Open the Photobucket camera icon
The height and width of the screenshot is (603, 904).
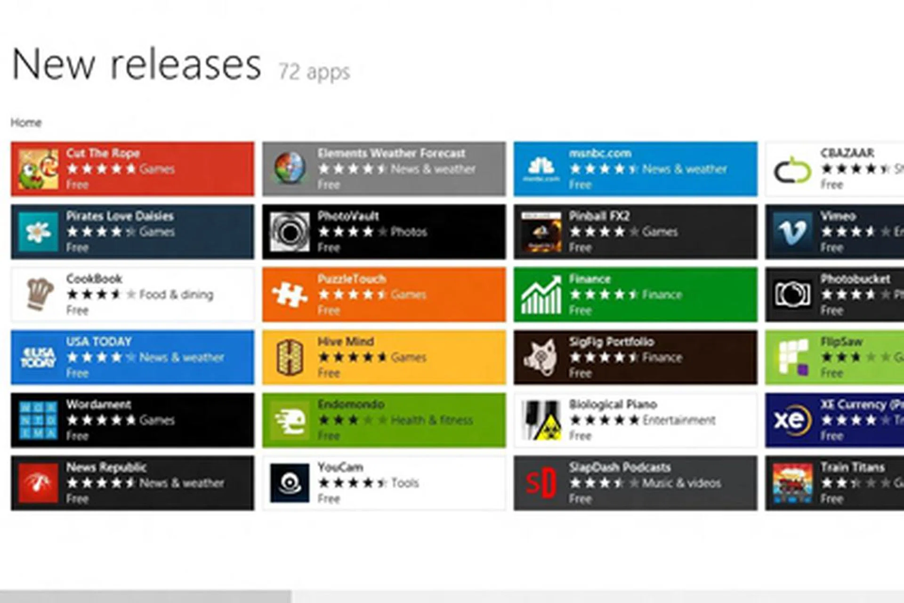(793, 294)
